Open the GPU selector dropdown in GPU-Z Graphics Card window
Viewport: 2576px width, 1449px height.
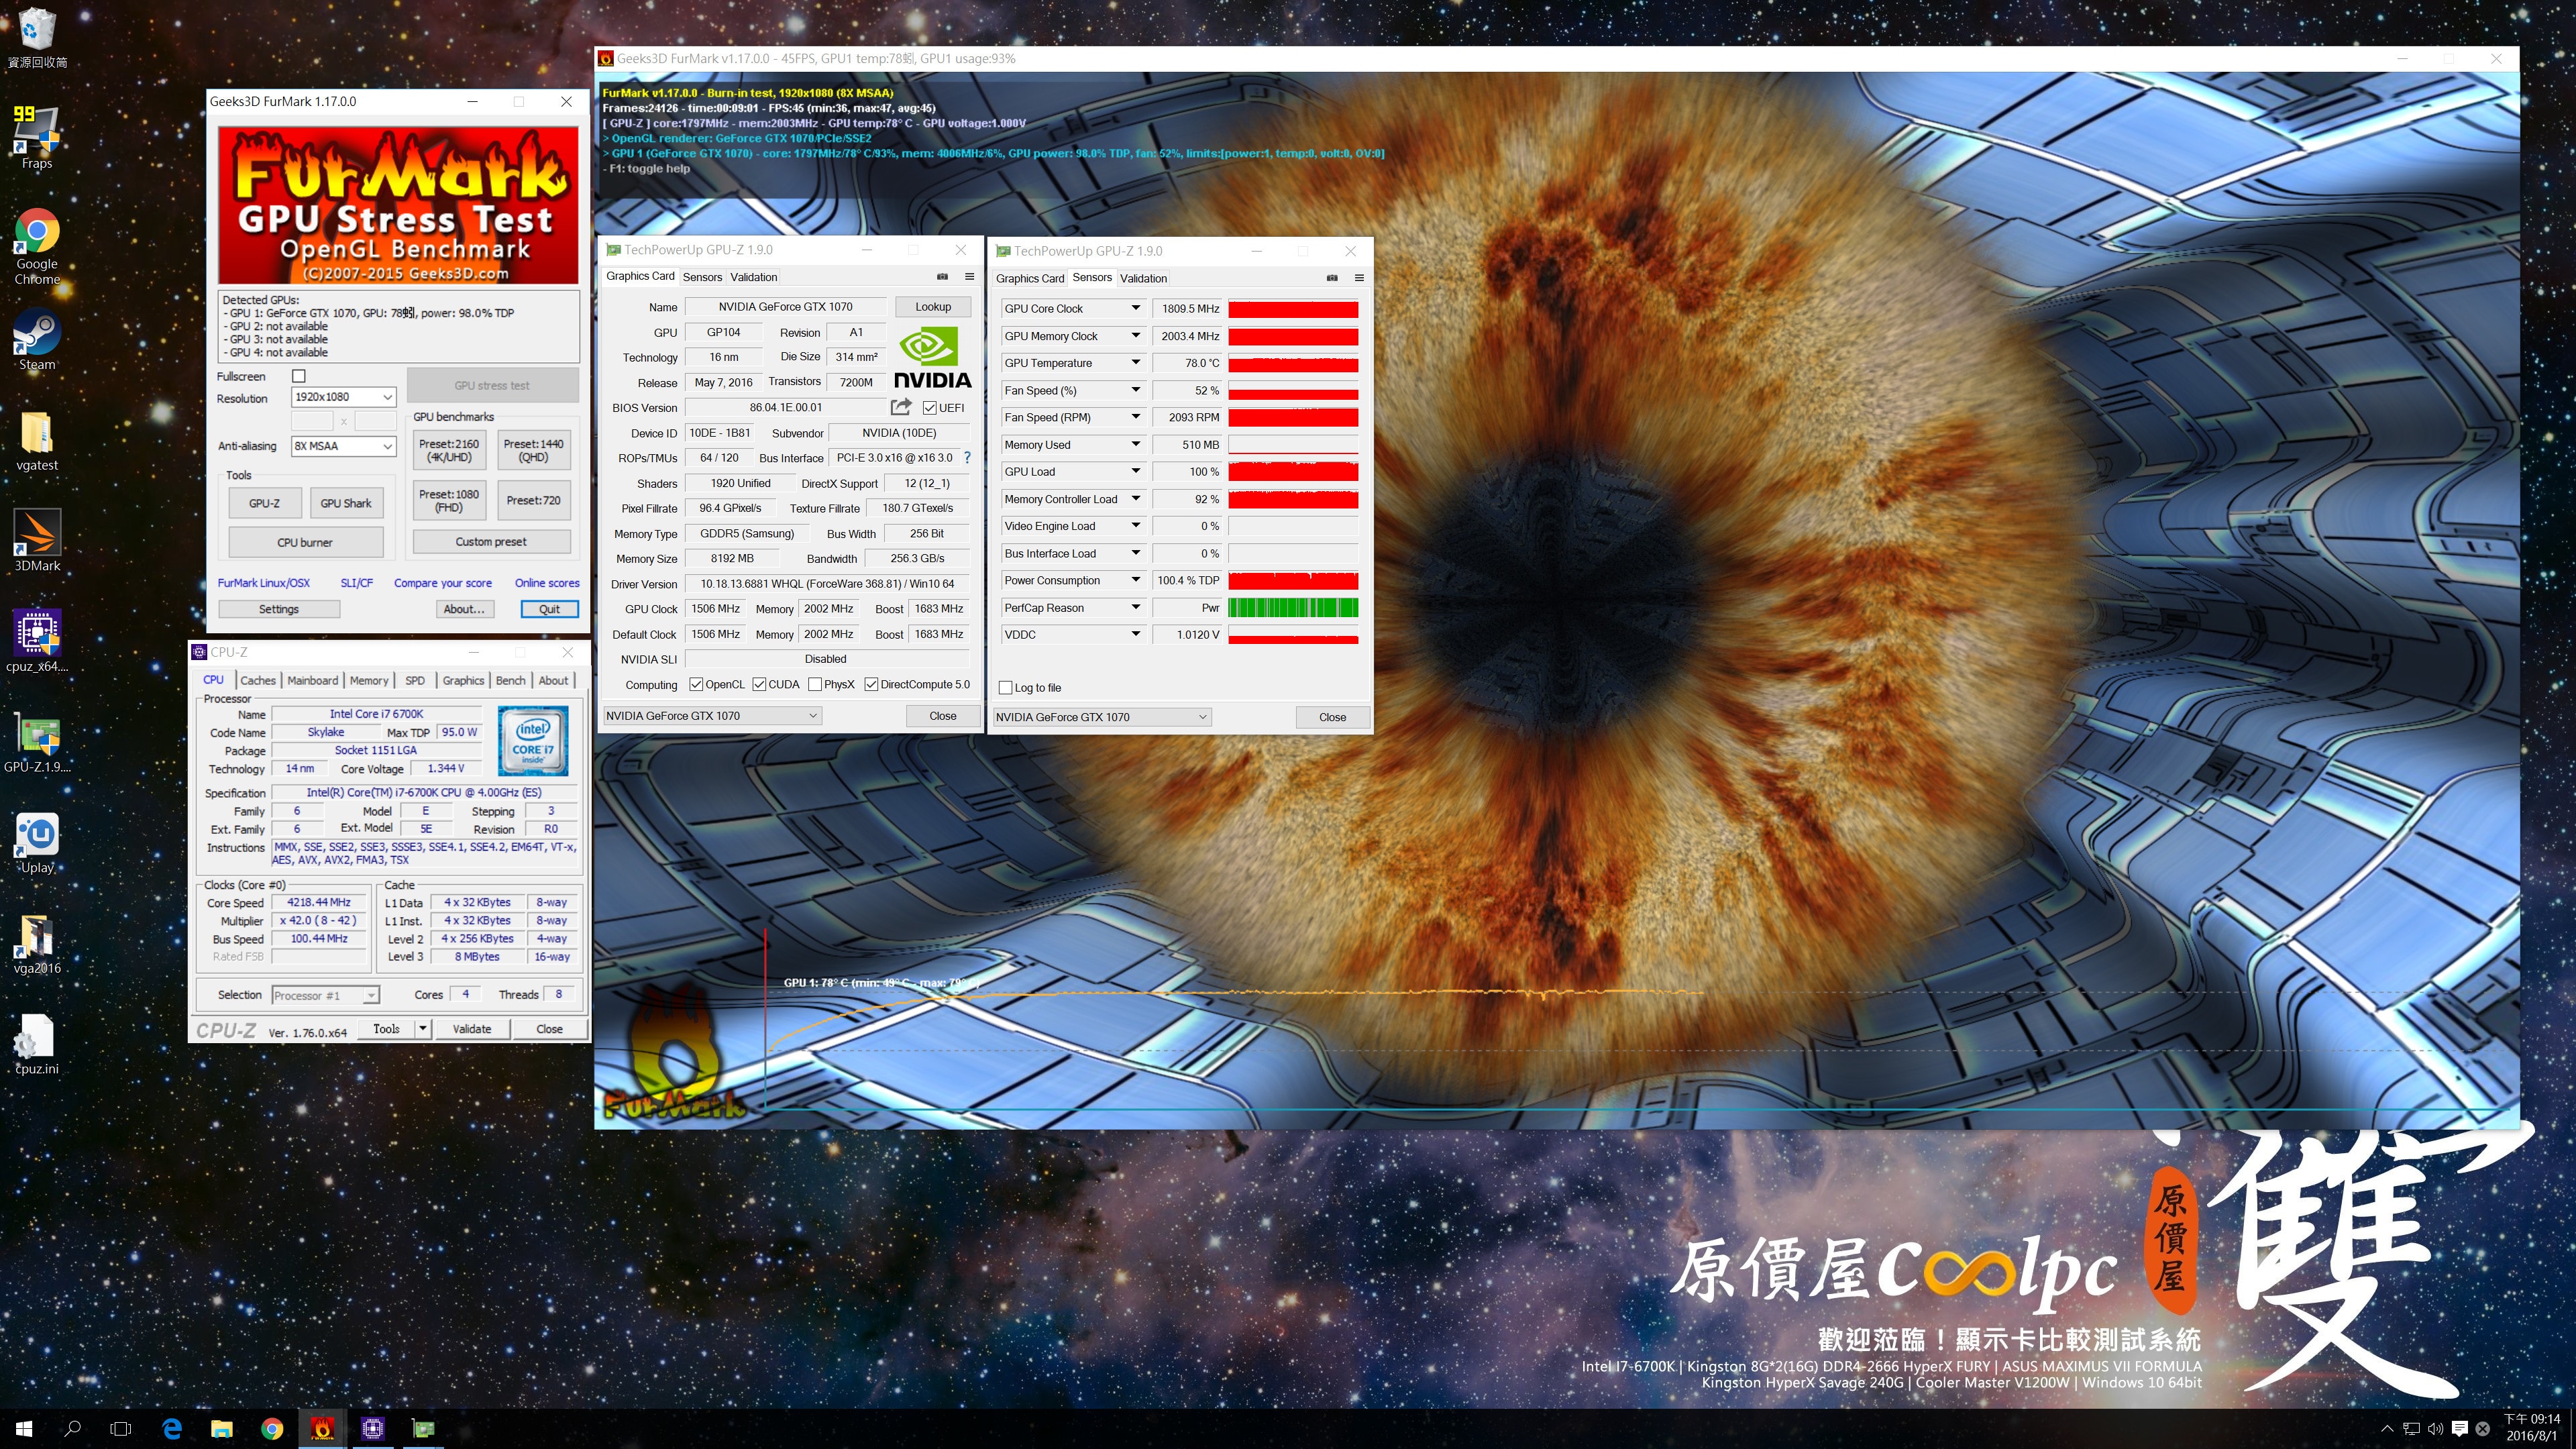click(712, 716)
